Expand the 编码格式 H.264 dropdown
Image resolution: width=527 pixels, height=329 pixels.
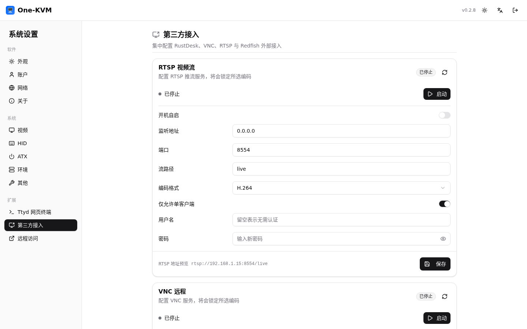[341, 188]
